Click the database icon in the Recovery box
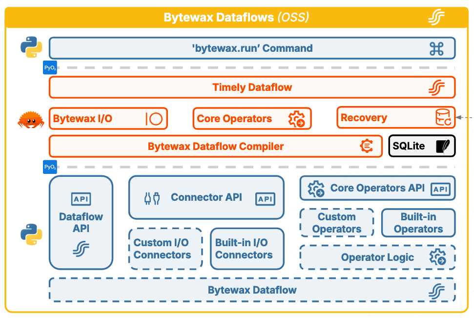This screenshot has width=474, height=318. pyautogui.click(x=443, y=118)
